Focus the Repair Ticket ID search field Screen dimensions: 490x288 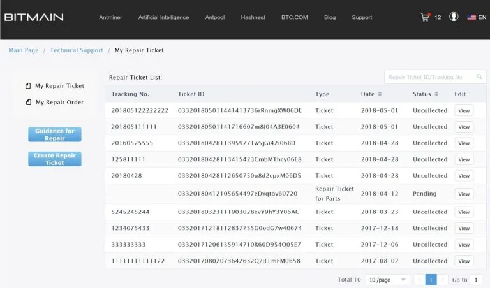(427, 77)
